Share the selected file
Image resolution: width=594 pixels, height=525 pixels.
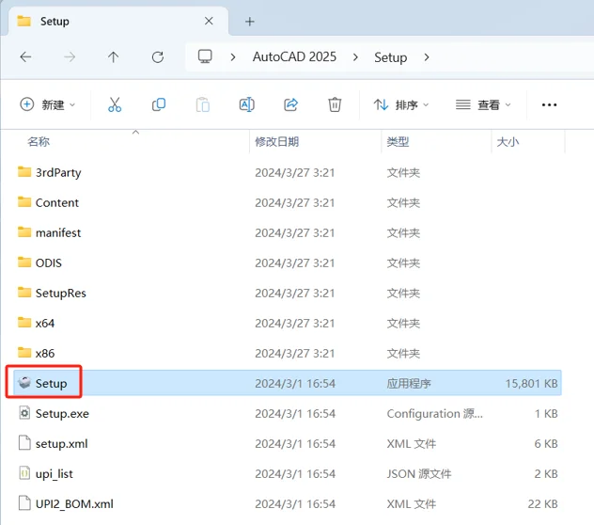[290, 104]
